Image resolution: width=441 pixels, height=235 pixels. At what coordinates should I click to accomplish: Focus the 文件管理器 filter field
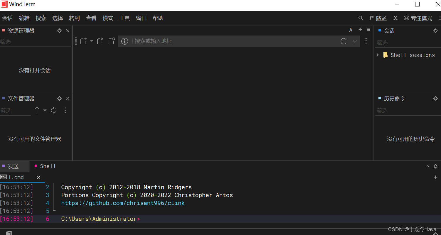15,111
